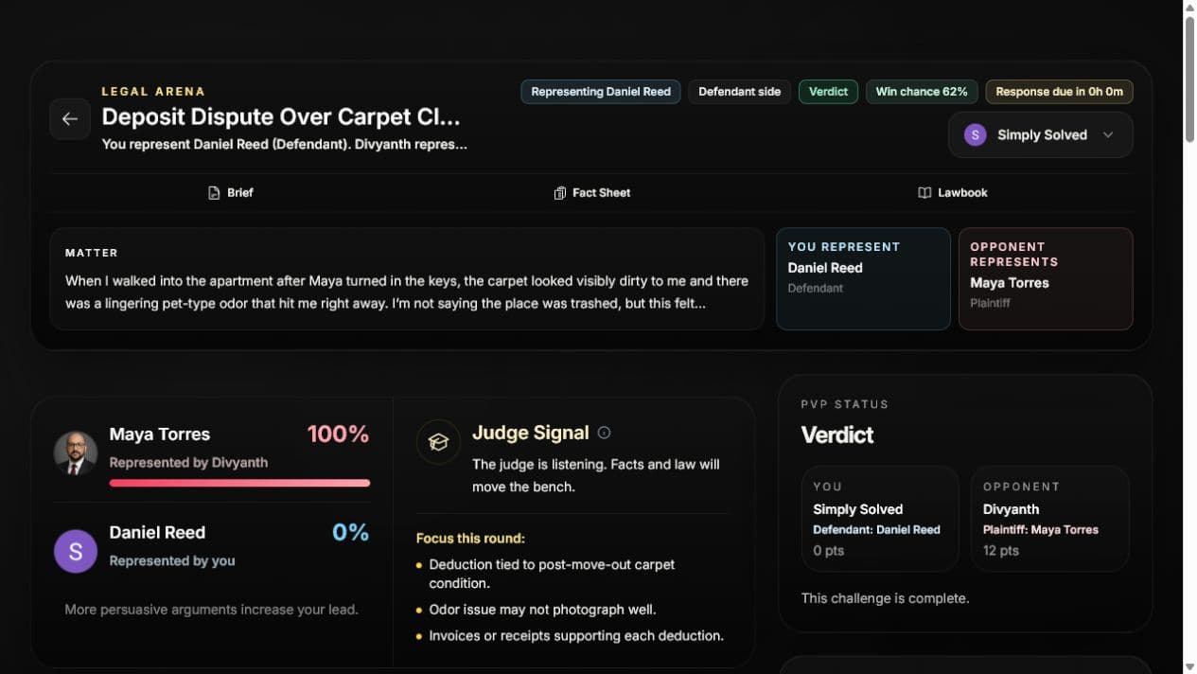Click the scrollbar up arrow

1189,8
